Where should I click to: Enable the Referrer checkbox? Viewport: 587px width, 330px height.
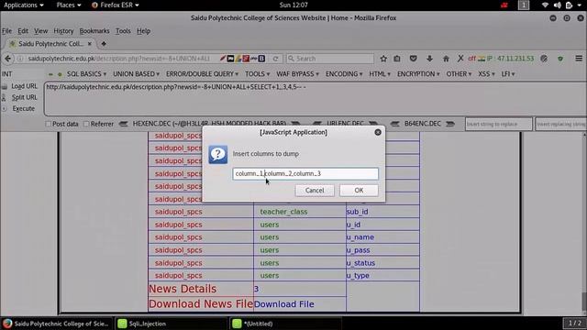(x=86, y=124)
